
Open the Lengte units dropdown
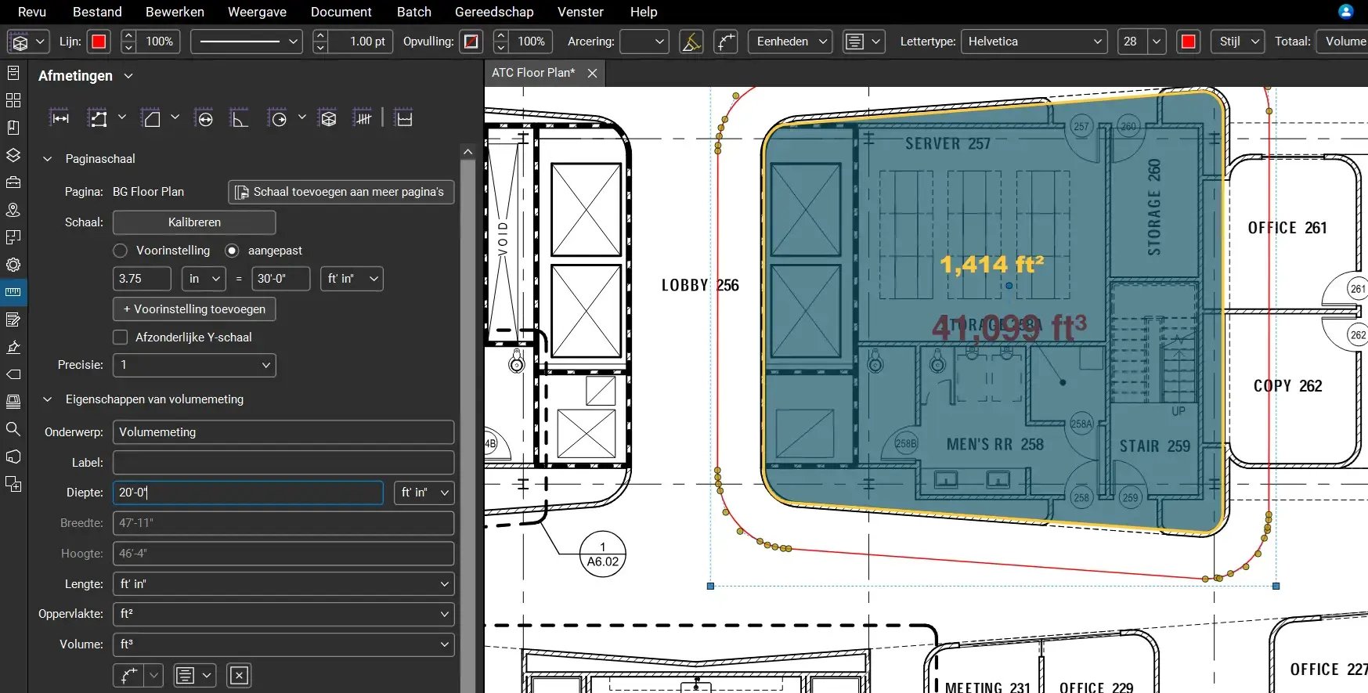pyautogui.click(x=283, y=584)
